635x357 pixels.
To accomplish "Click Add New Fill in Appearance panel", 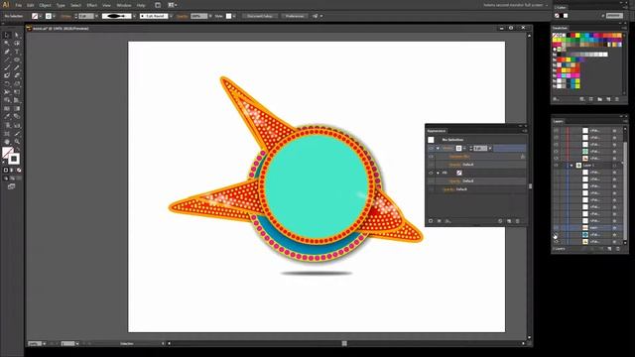I will (x=440, y=221).
